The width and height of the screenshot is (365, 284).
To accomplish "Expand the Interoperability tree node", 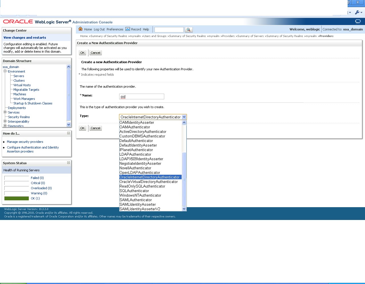I will click(x=5, y=121).
